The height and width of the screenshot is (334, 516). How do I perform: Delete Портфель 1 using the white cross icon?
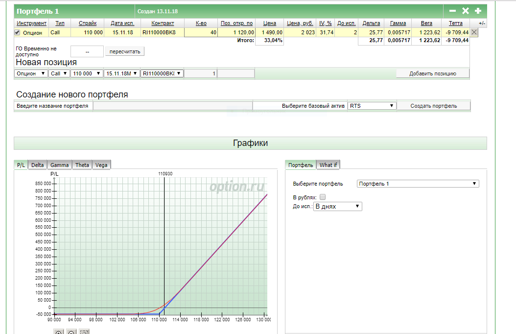pyautogui.click(x=466, y=11)
